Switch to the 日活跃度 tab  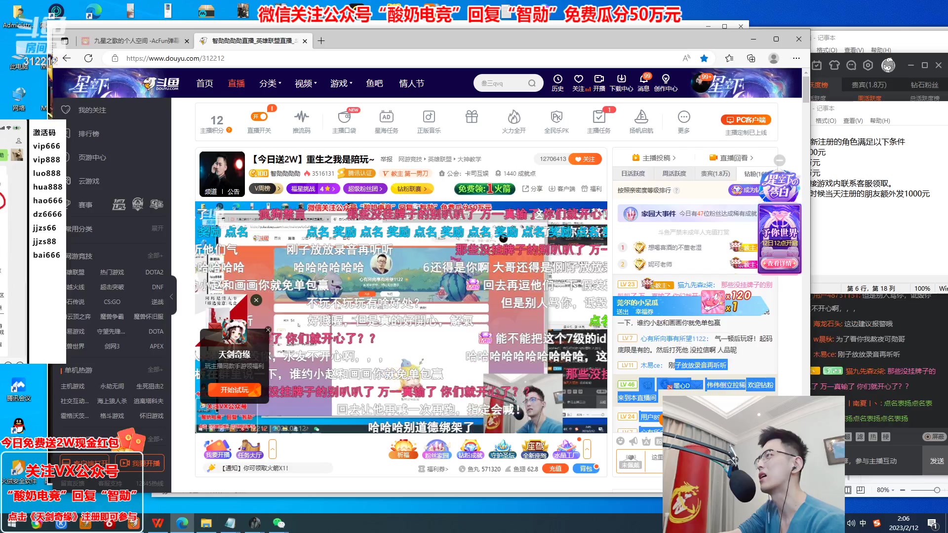[x=633, y=174]
